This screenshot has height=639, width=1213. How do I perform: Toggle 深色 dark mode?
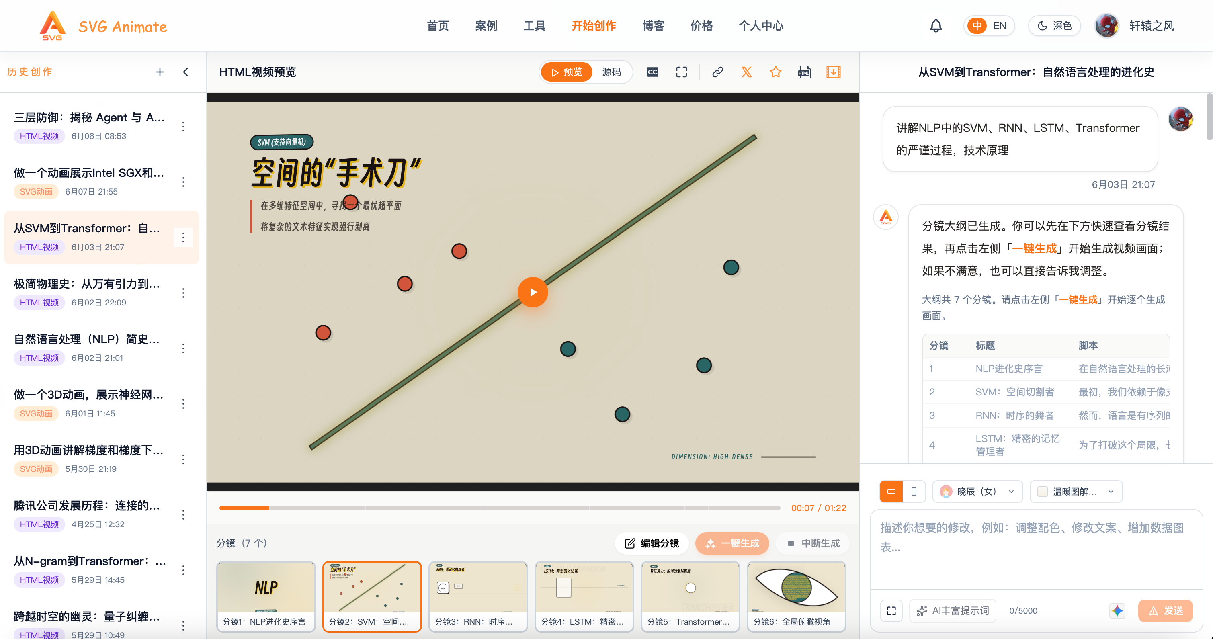point(1054,25)
